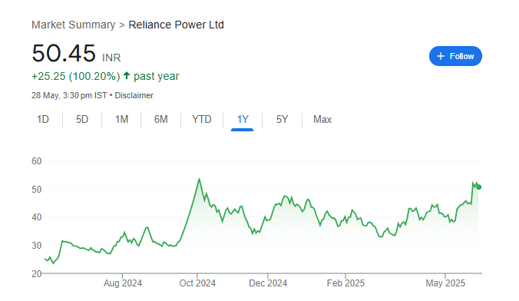Select the 1Y time range tab
This screenshot has height=301, width=519.
[243, 120]
